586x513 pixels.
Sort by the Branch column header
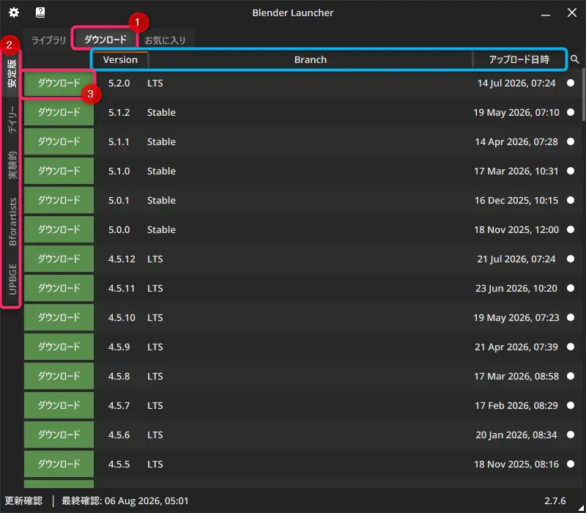(311, 59)
